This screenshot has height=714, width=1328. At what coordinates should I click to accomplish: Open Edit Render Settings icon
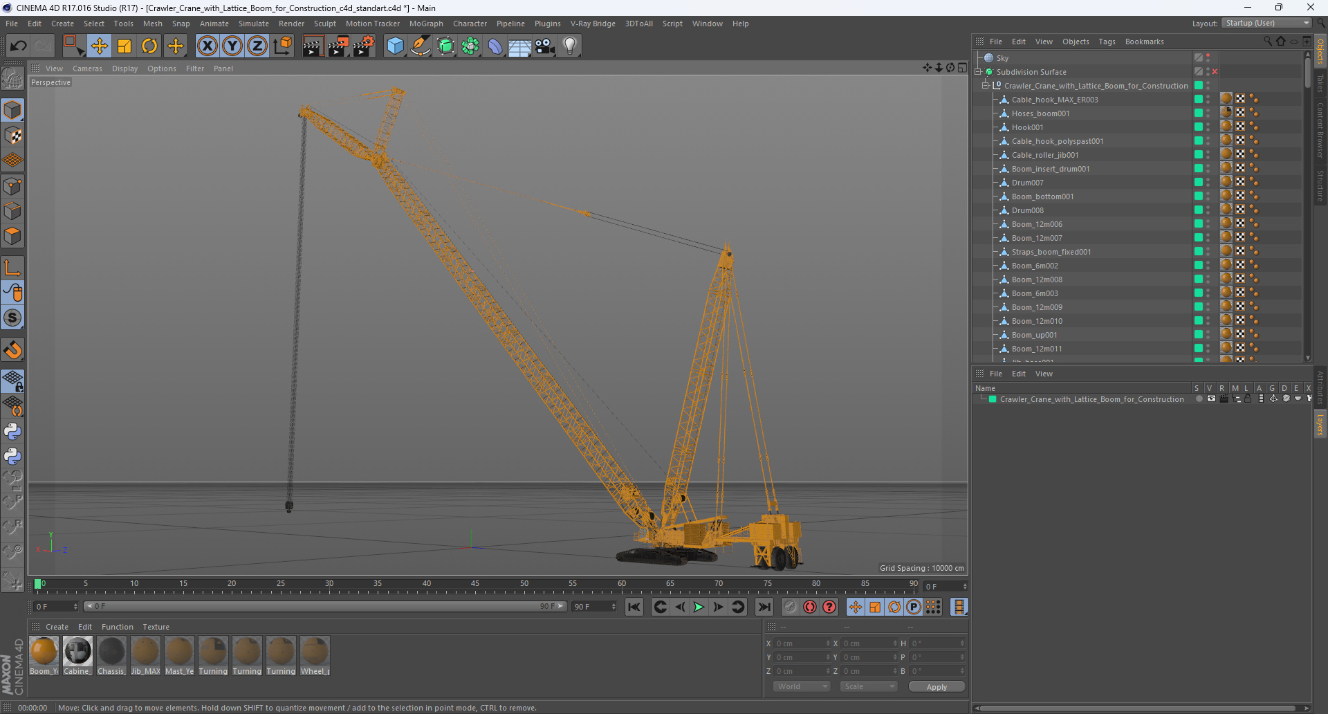pos(363,46)
